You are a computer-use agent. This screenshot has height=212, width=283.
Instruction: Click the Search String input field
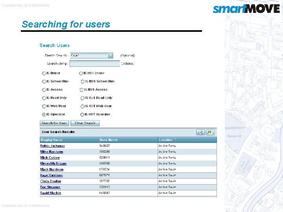pos(95,63)
